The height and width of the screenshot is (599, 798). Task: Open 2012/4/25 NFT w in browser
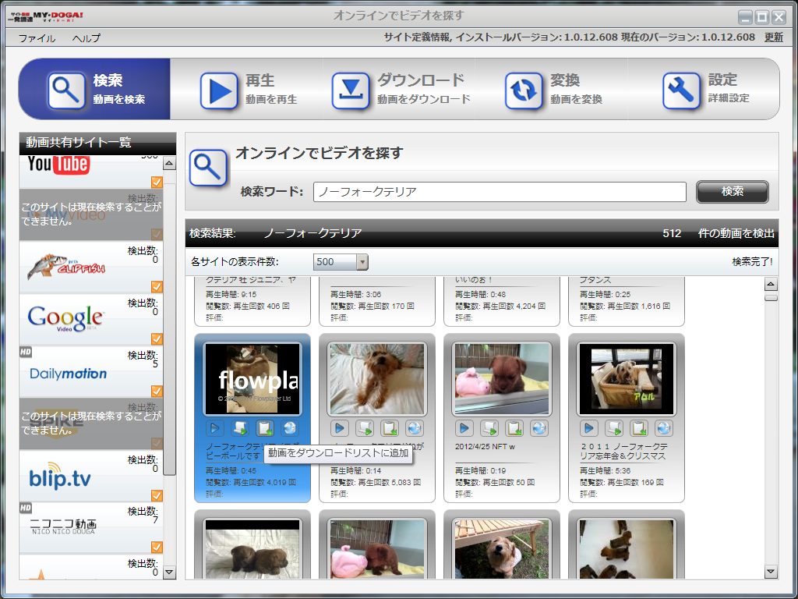pyautogui.click(x=539, y=428)
